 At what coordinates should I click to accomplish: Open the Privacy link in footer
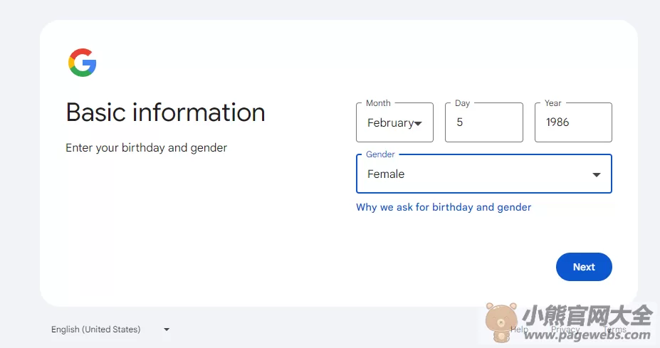coord(565,329)
